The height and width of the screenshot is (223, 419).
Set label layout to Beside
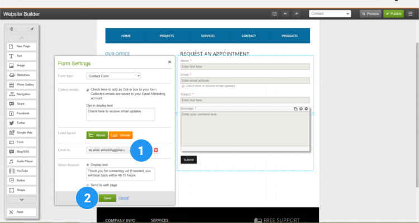(x=121, y=135)
